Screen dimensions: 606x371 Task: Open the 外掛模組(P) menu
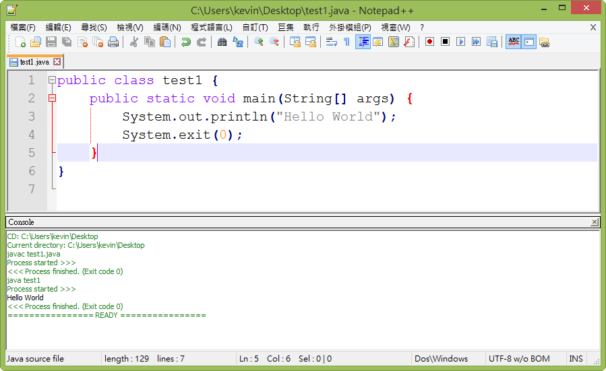click(350, 28)
